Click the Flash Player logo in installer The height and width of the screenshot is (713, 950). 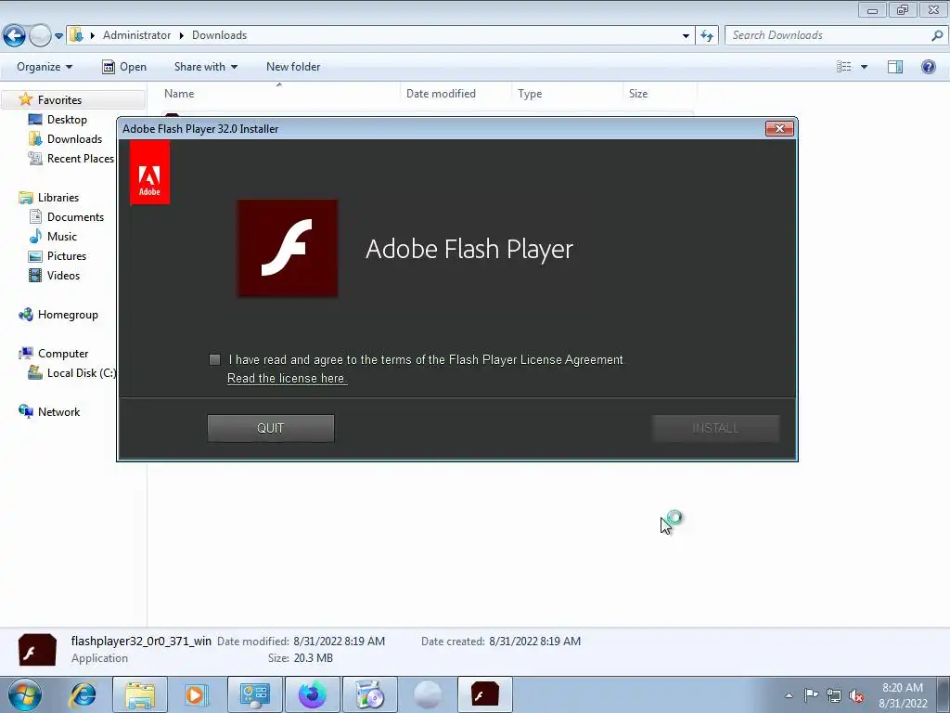click(x=288, y=248)
